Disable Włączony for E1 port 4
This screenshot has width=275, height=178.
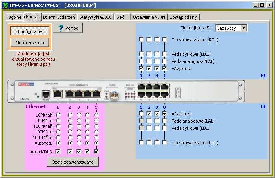point(164,68)
